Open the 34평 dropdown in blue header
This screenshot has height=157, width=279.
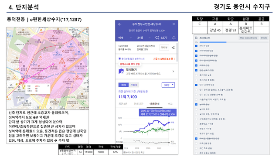[144, 38]
